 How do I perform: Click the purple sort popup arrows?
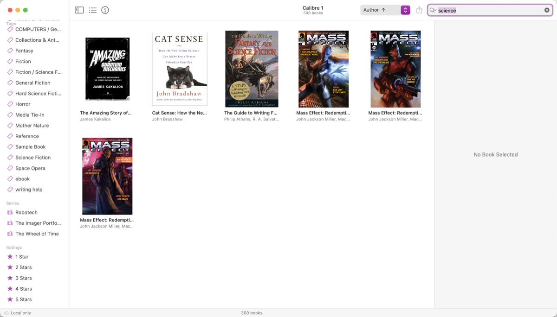405,10
